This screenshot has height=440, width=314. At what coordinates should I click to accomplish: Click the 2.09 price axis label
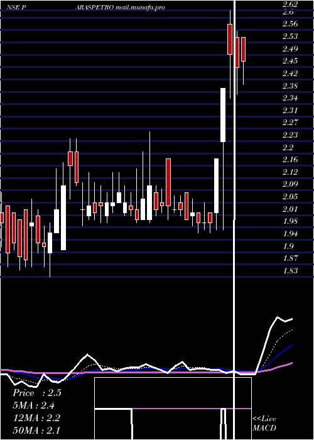(290, 184)
